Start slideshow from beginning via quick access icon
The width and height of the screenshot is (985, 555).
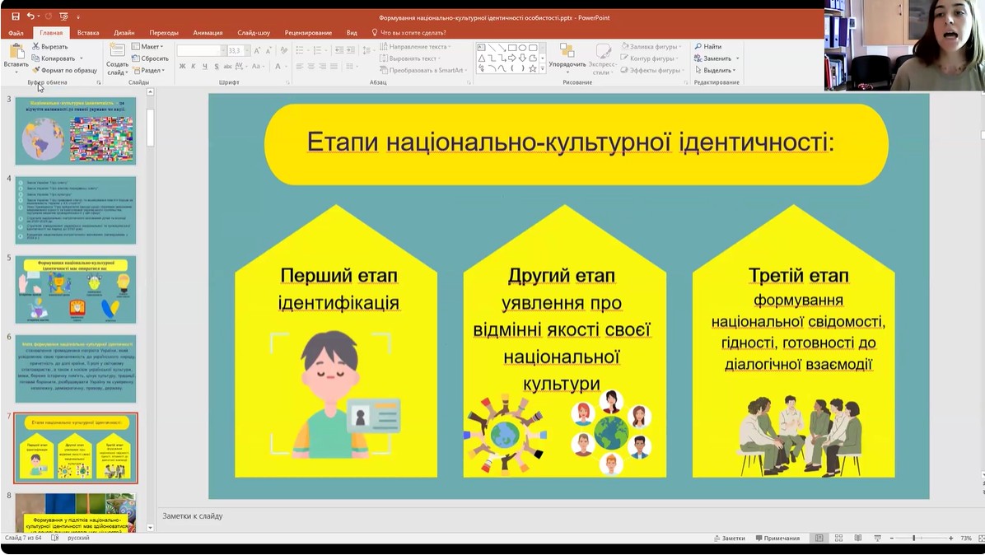(x=63, y=16)
